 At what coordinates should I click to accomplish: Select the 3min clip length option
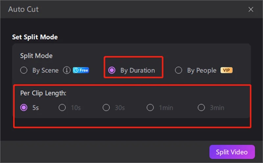(202, 108)
